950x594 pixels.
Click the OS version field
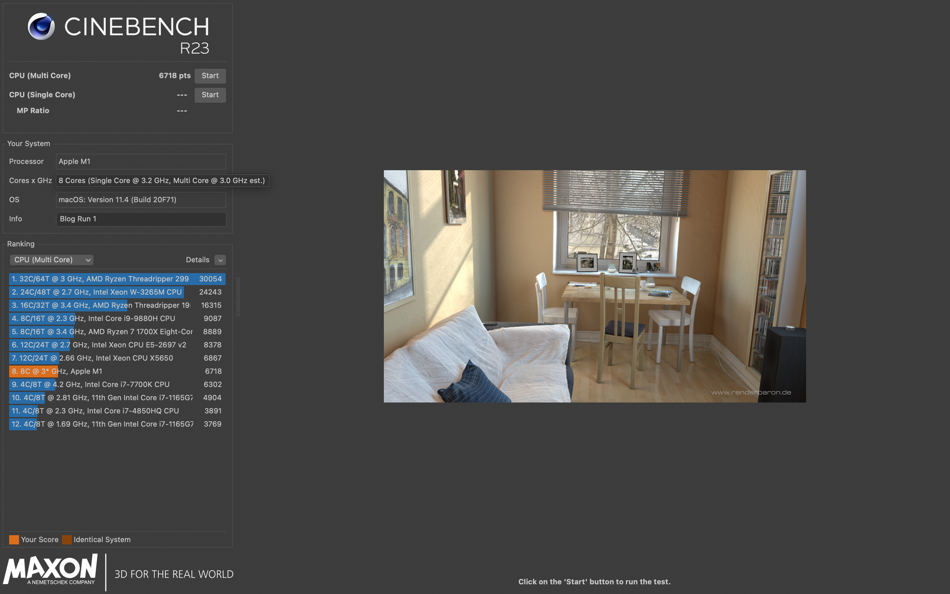[x=141, y=200]
